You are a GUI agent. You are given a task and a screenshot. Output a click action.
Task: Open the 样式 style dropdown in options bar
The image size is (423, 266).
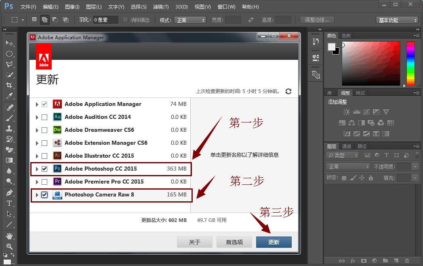(x=190, y=20)
